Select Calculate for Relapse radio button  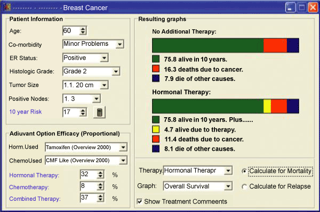244,186
